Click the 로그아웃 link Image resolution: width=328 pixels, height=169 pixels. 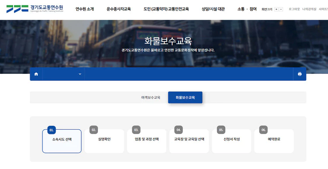click(294, 9)
